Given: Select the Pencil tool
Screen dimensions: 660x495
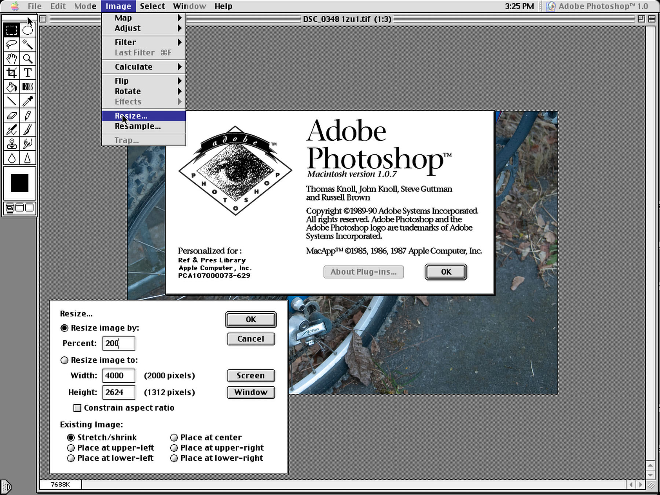Looking at the screenshot, I should [27, 115].
